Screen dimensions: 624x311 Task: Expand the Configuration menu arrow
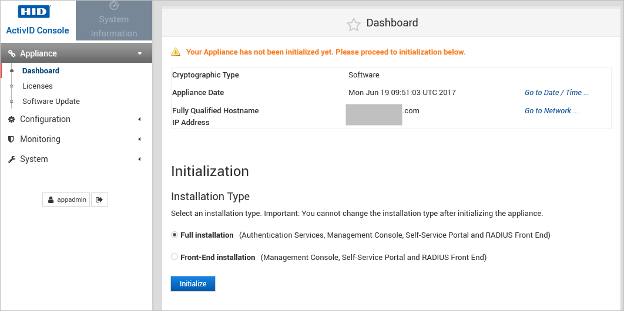140,119
